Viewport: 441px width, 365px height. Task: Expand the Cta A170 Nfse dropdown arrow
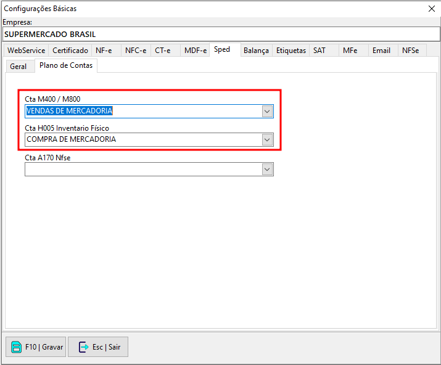(x=267, y=169)
